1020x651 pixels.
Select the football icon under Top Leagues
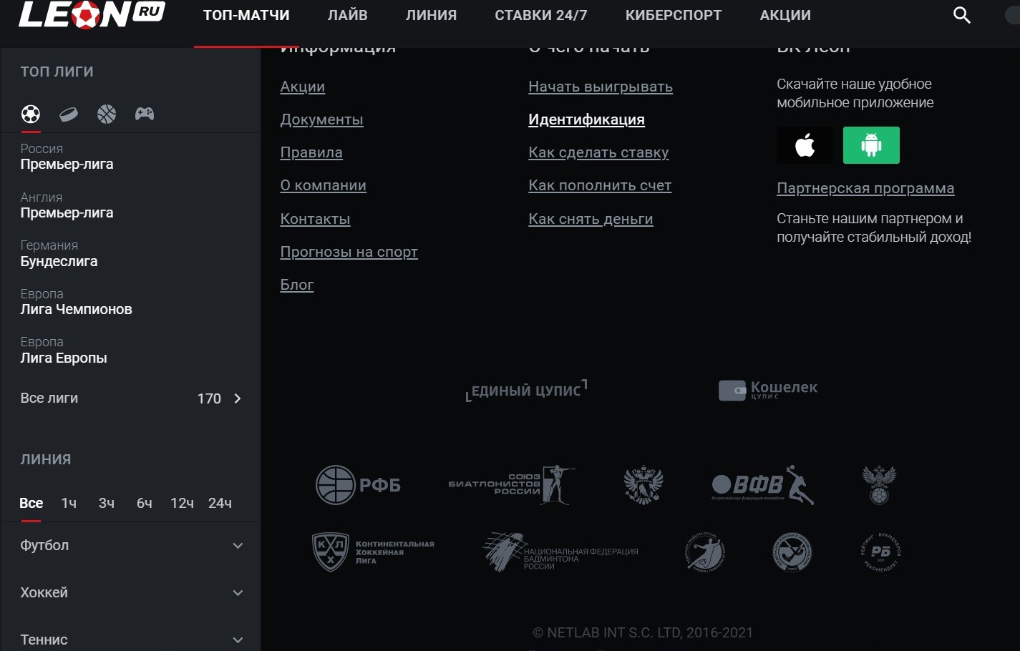pyautogui.click(x=31, y=114)
